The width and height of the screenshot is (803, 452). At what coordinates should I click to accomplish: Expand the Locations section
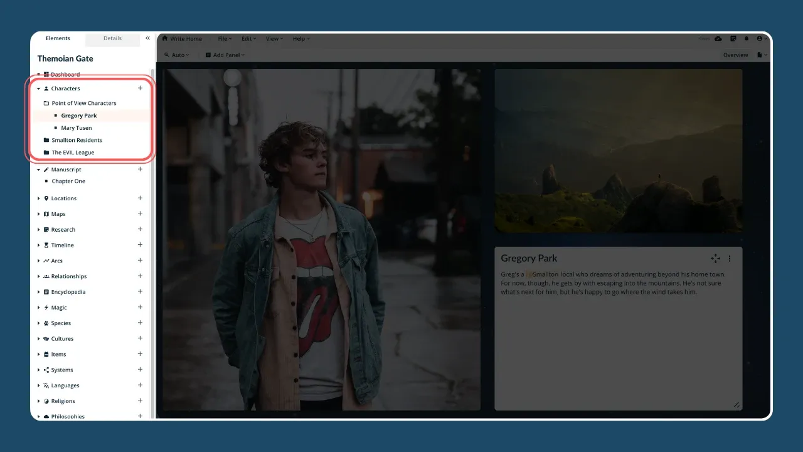(39, 198)
